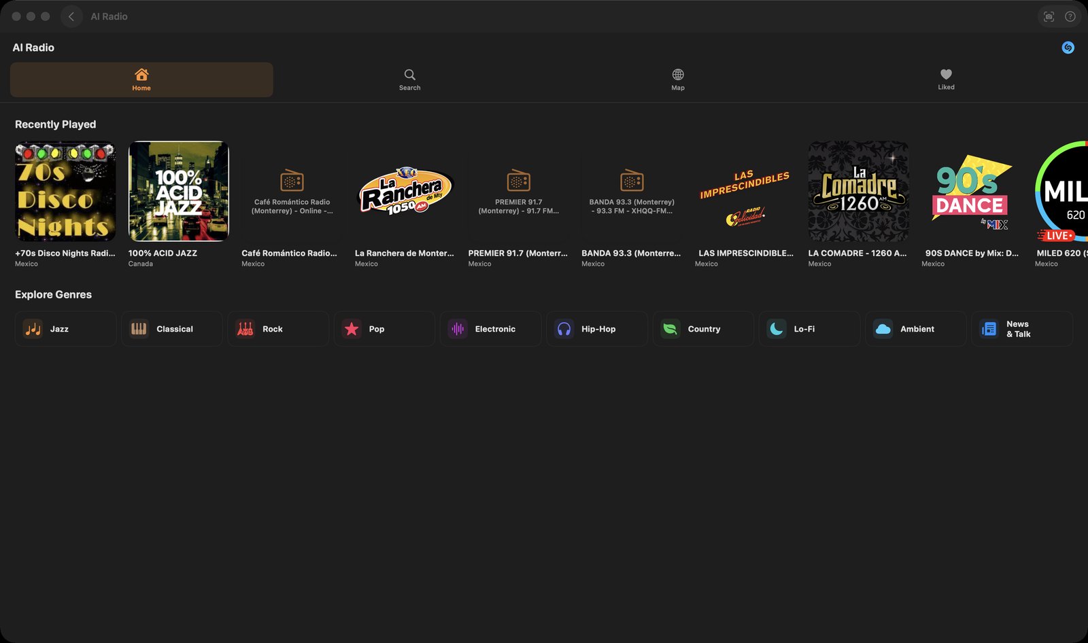Switch to the Home tab
This screenshot has width=1088, height=643.
pos(141,80)
